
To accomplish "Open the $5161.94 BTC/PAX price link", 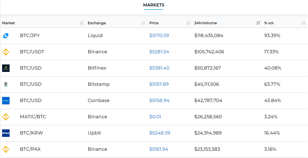I will [x=159, y=149].
